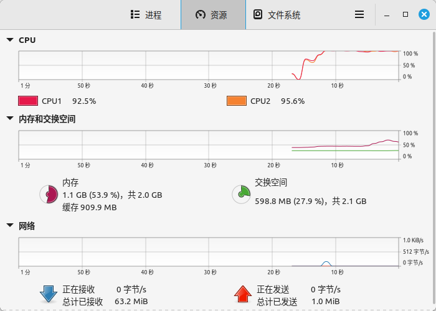The width and height of the screenshot is (436, 311).
Task: Close the window with the blue X
Action: (424, 14)
